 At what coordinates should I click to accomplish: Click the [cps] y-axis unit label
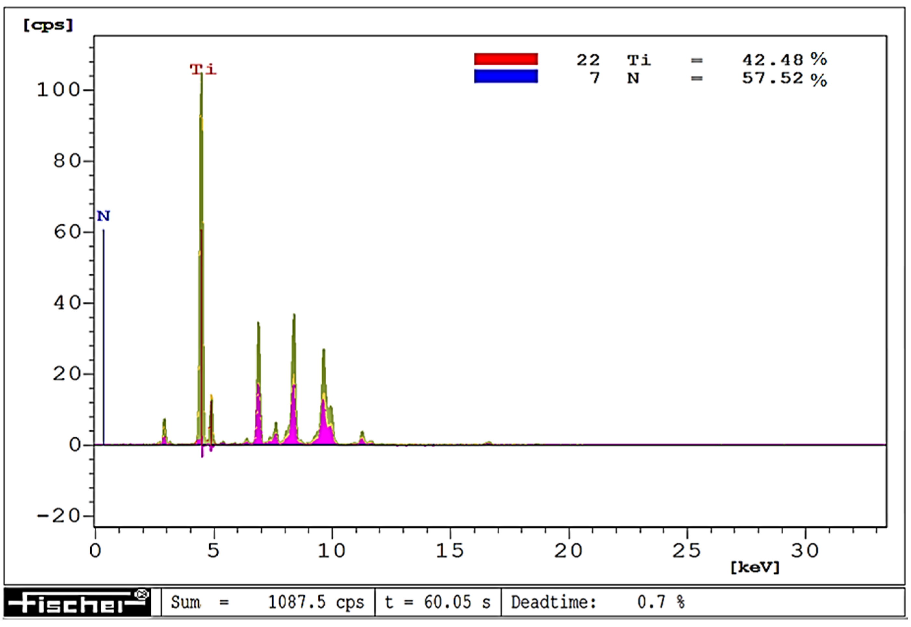(x=48, y=25)
